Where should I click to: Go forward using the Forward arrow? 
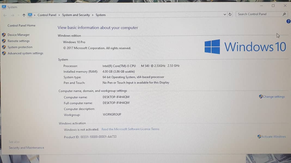coord(13,15)
